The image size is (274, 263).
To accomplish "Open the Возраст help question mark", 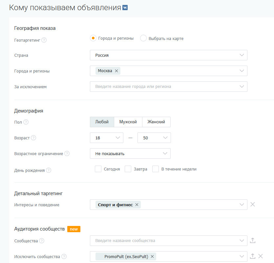I will [x=33, y=138].
